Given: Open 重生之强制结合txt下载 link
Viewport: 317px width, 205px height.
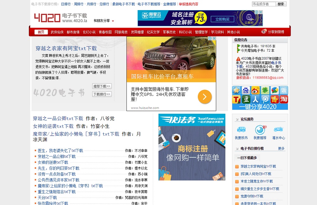Looking at the screenshot, I should pos(57,192).
